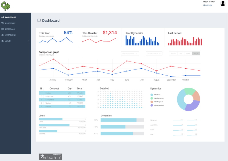Screen dimensions: 228x161
Task: Click the Customers people icon
Action: tap(3, 35)
